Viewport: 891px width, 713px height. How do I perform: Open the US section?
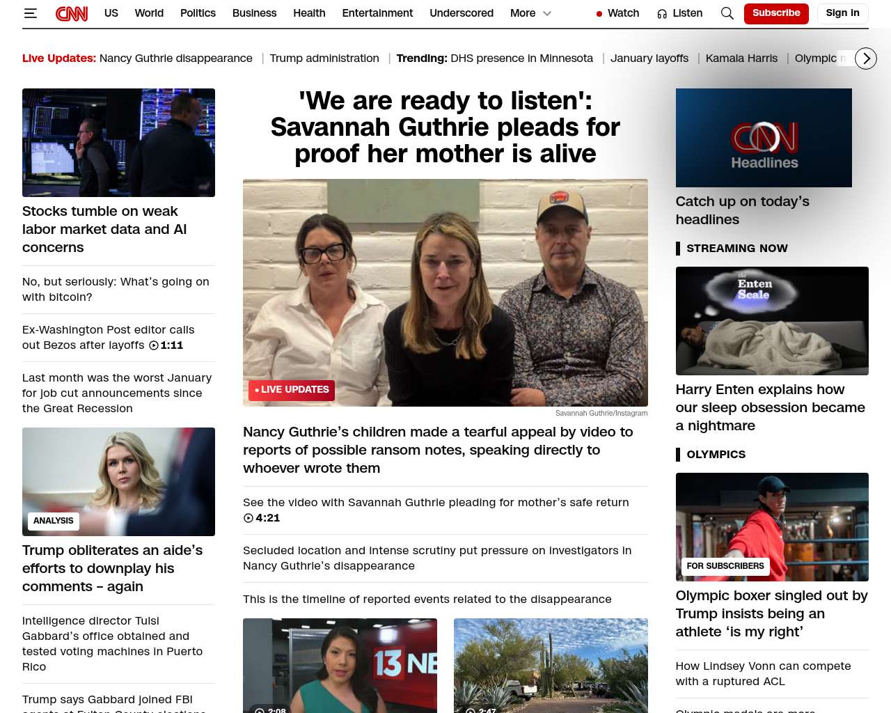111,13
